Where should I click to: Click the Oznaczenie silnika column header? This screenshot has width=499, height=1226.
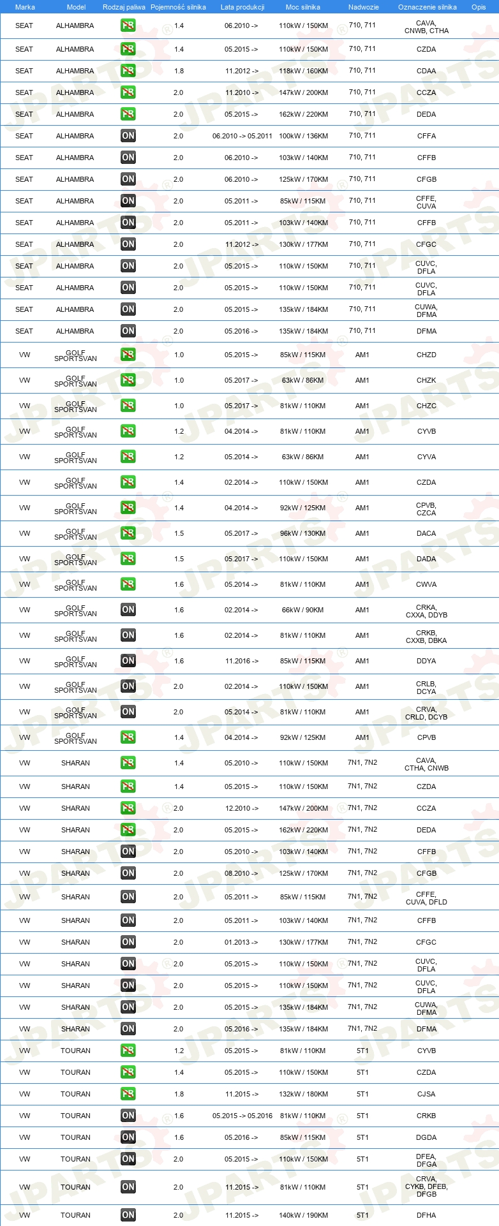click(428, 7)
